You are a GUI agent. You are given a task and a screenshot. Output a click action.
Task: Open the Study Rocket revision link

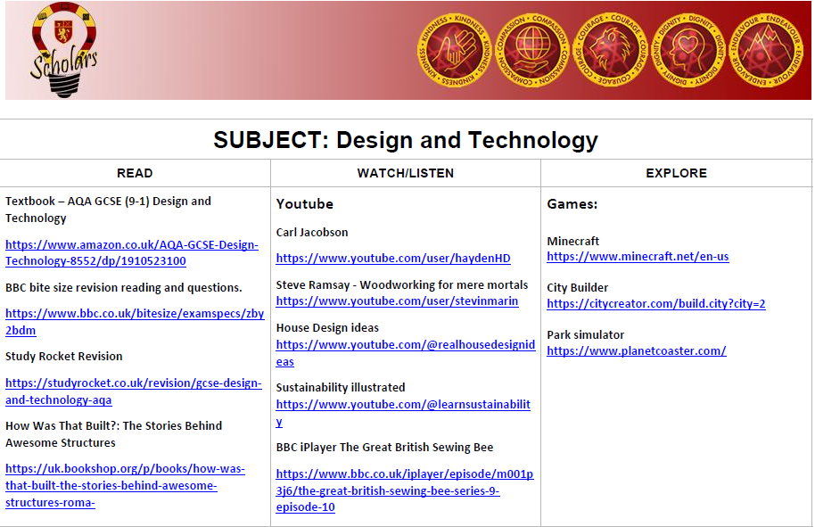(134, 391)
